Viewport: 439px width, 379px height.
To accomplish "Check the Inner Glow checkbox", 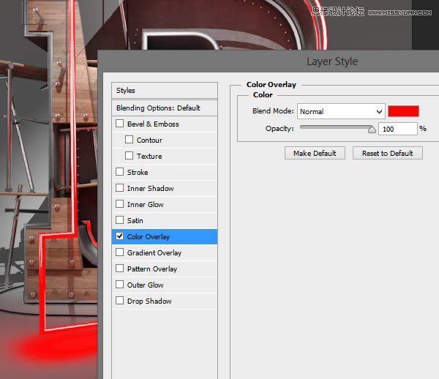I will tap(119, 204).
